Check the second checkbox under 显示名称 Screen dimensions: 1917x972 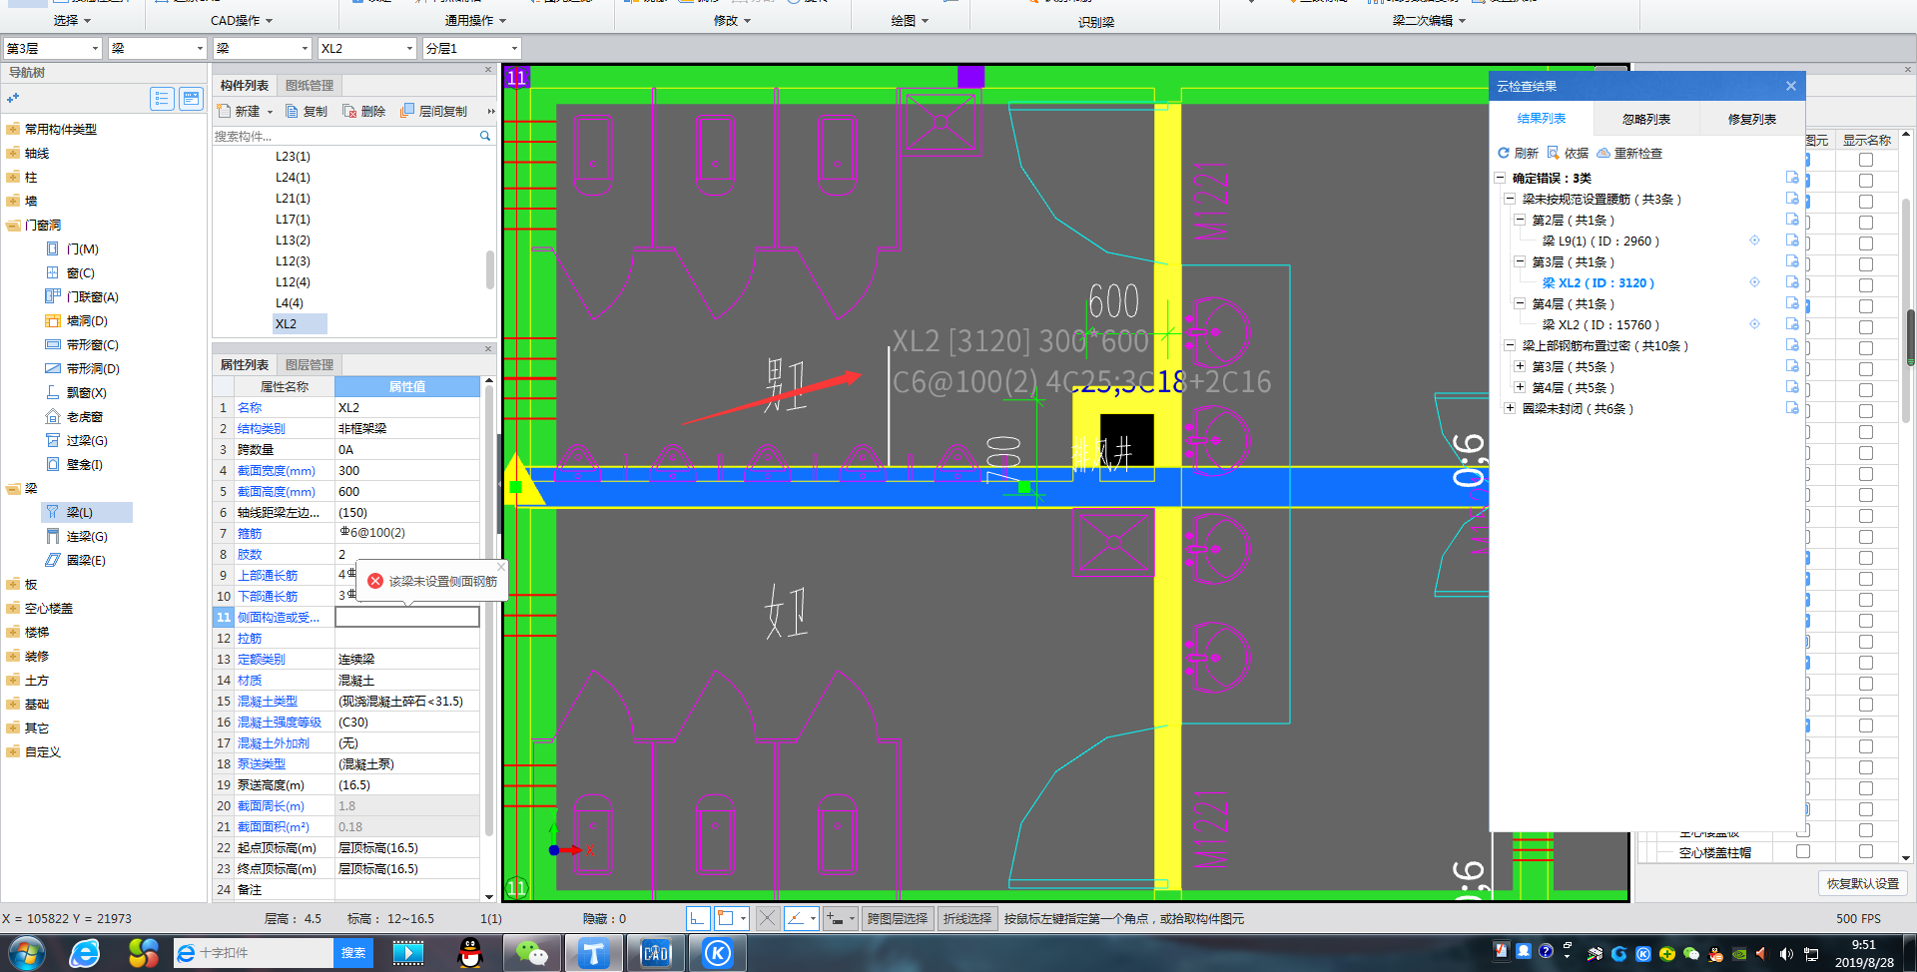click(x=1866, y=181)
